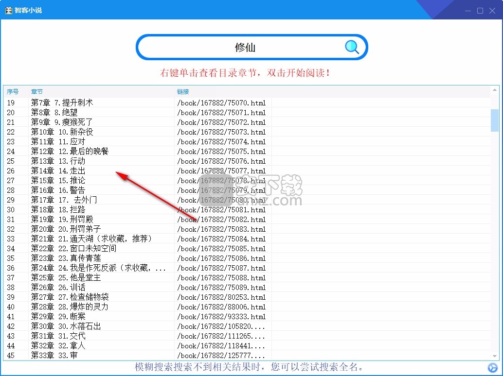Click link /book/167882/75089.html
This screenshot has width=503, height=376.
pyautogui.click(x=221, y=287)
